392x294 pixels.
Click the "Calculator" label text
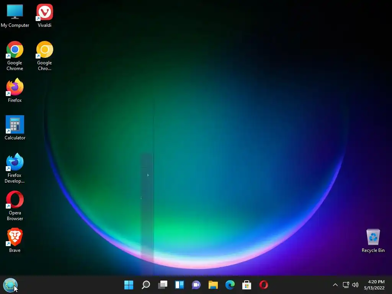15,138
